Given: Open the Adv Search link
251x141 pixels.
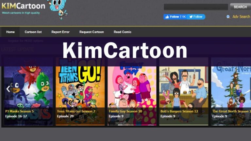Looking at the screenshot, I should pyautogui.click(x=241, y=17).
